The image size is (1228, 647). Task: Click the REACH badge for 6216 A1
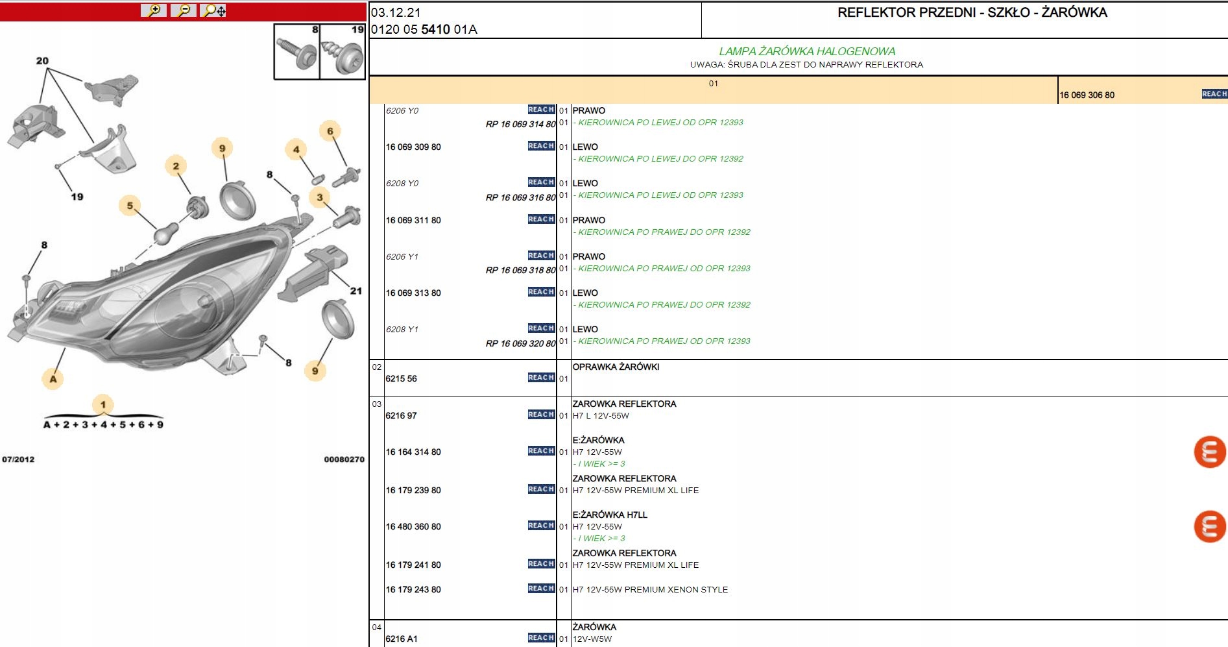(541, 638)
